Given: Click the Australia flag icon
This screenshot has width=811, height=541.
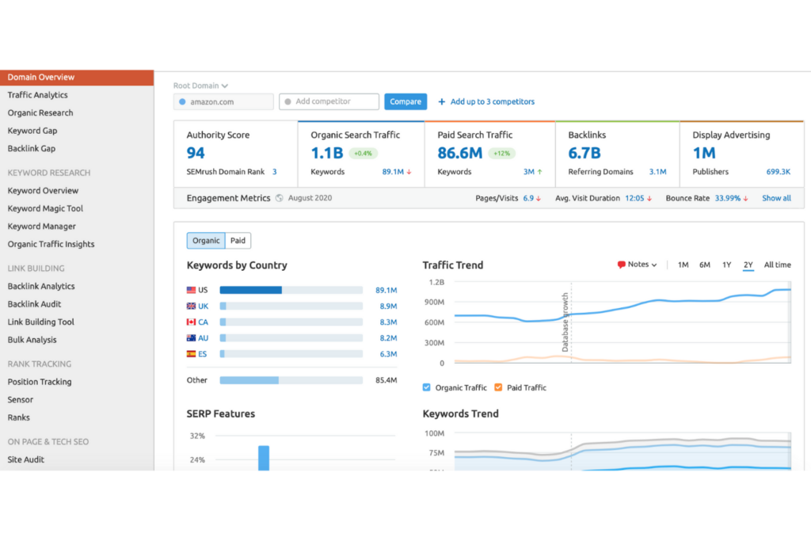Looking at the screenshot, I should pyautogui.click(x=189, y=337).
